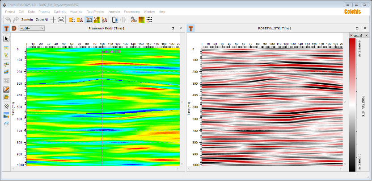This screenshot has height=181, width=372.
Task: Open the Edit menu
Action: point(21,12)
